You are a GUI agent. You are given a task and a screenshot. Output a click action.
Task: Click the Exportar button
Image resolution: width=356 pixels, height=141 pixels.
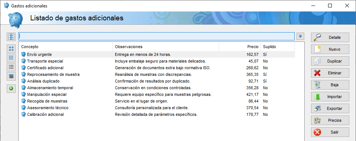[x=330, y=108]
